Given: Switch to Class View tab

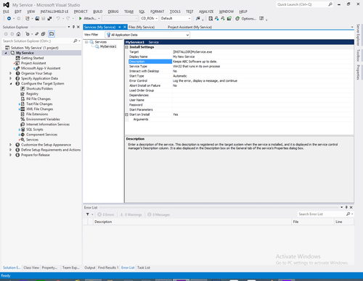Looking at the screenshot, I should pyautogui.click(x=31, y=267).
